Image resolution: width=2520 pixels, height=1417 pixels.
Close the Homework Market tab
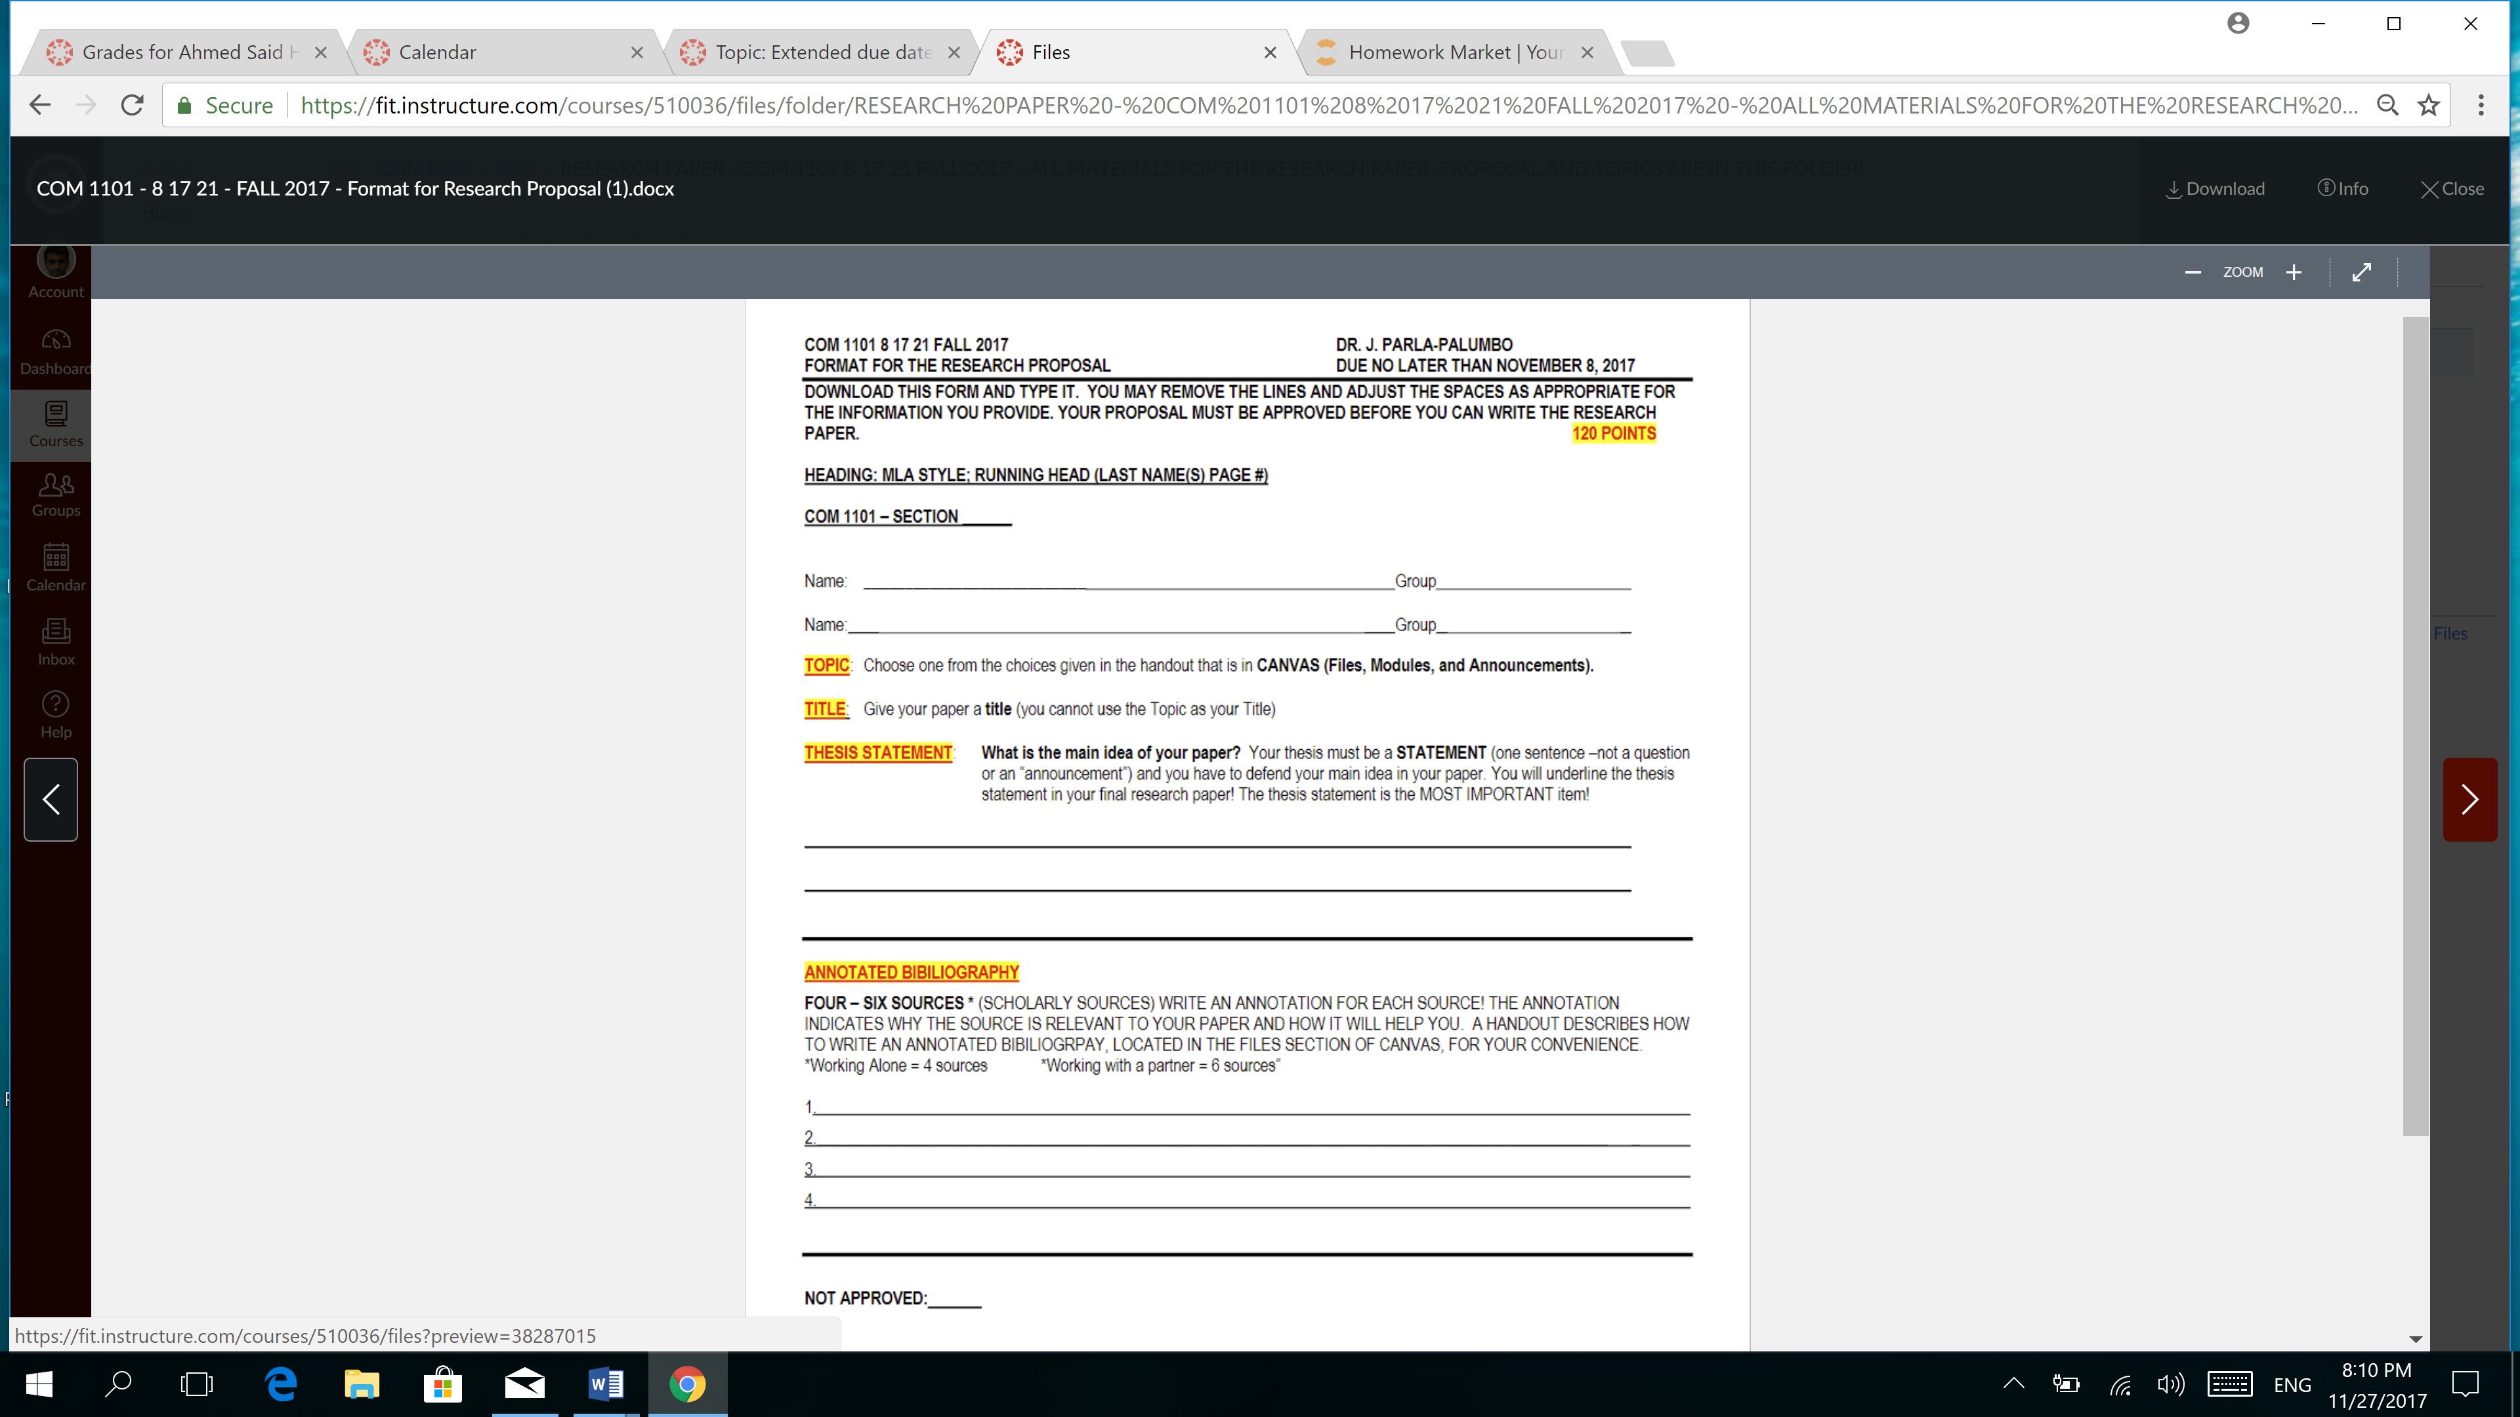coord(1587,52)
